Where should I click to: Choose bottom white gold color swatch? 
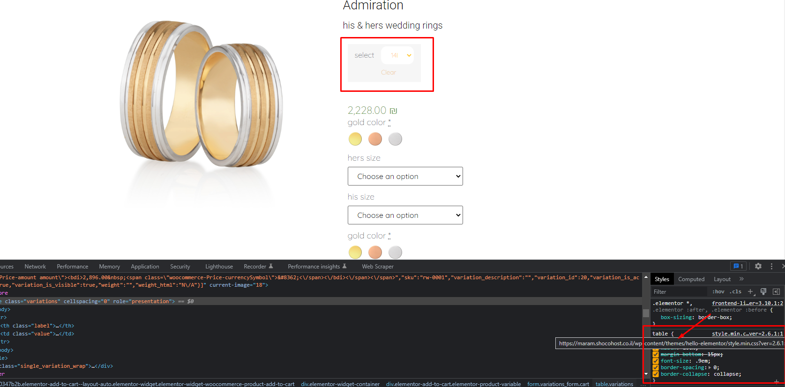click(395, 252)
